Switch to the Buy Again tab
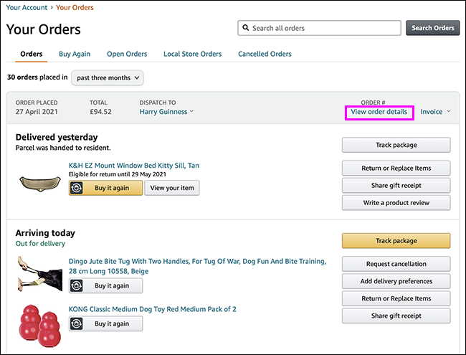Viewport: 466px width, 355px height. (75, 54)
